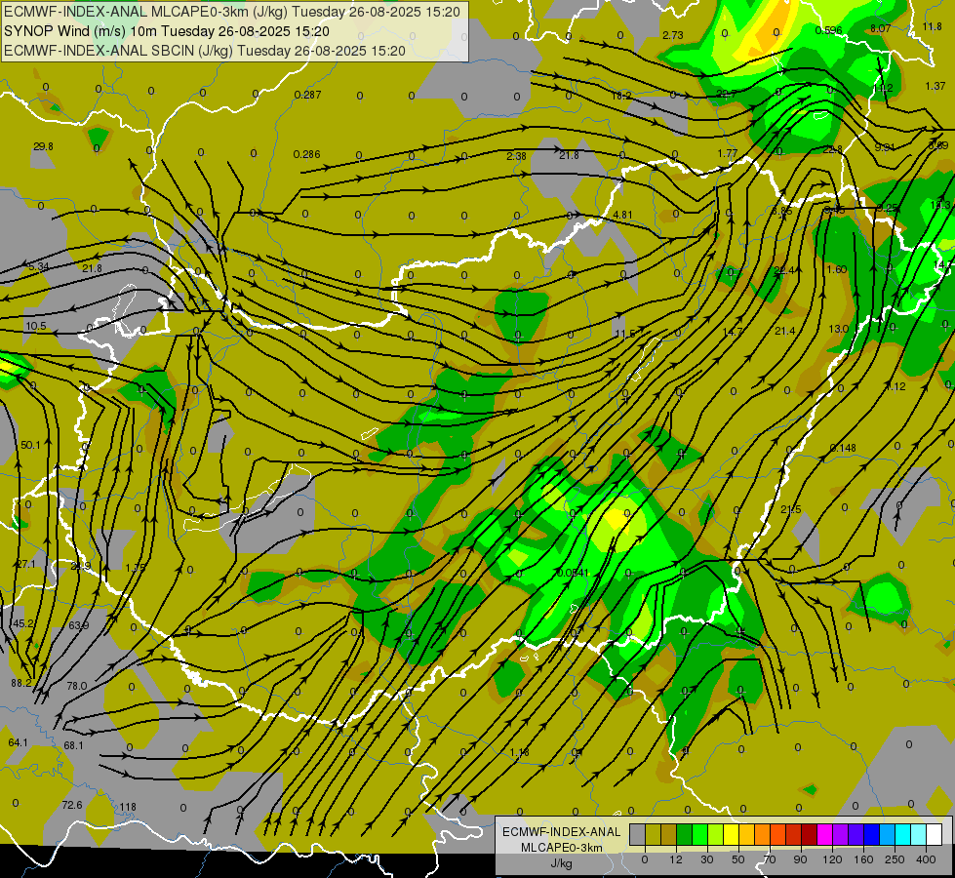Select the map value 14.7

point(733,333)
